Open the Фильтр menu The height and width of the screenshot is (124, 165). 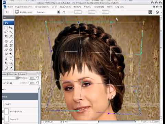click(77, 7)
